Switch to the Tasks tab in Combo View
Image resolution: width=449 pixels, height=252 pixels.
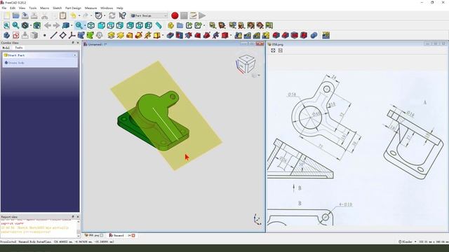point(19,48)
